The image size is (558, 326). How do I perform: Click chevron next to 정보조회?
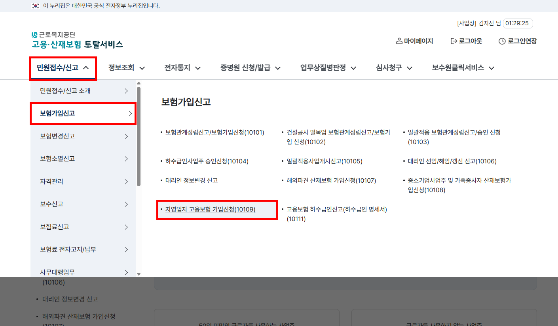pyautogui.click(x=142, y=68)
